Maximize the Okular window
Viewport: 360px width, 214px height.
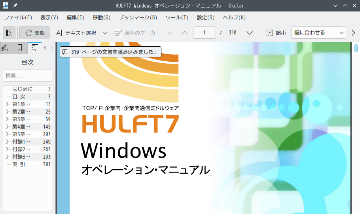(345, 6)
